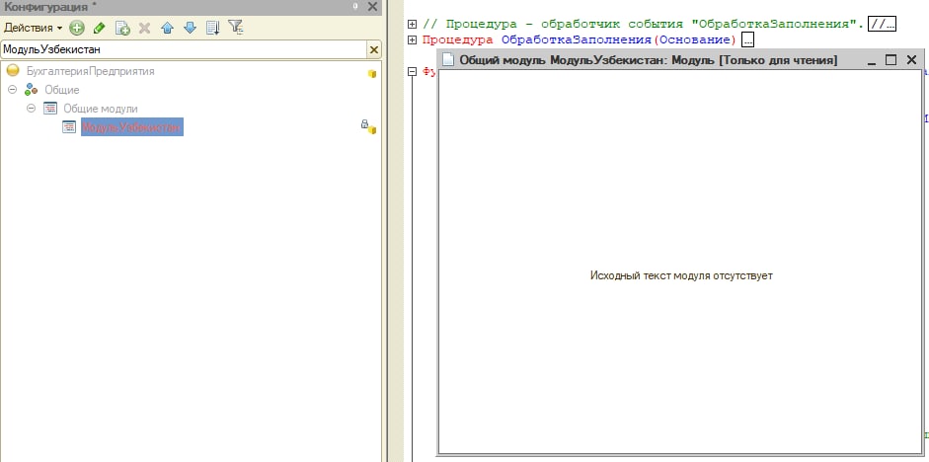Click the search field containing МодульУзбекистан
Image resolution: width=929 pixels, height=462 pixels.
pos(183,49)
